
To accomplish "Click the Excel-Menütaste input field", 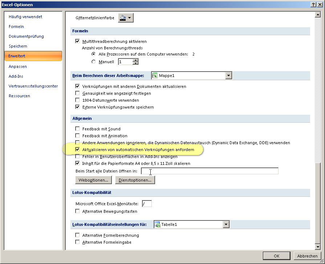I will click(x=147, y=204).
